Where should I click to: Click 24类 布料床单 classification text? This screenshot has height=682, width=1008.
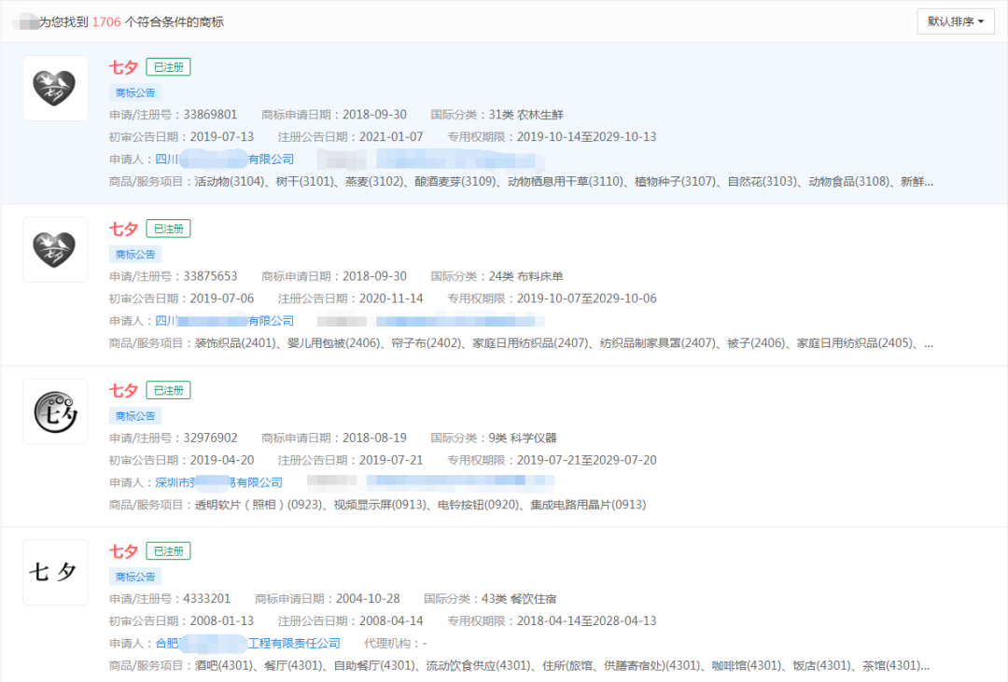pos(525,276)
